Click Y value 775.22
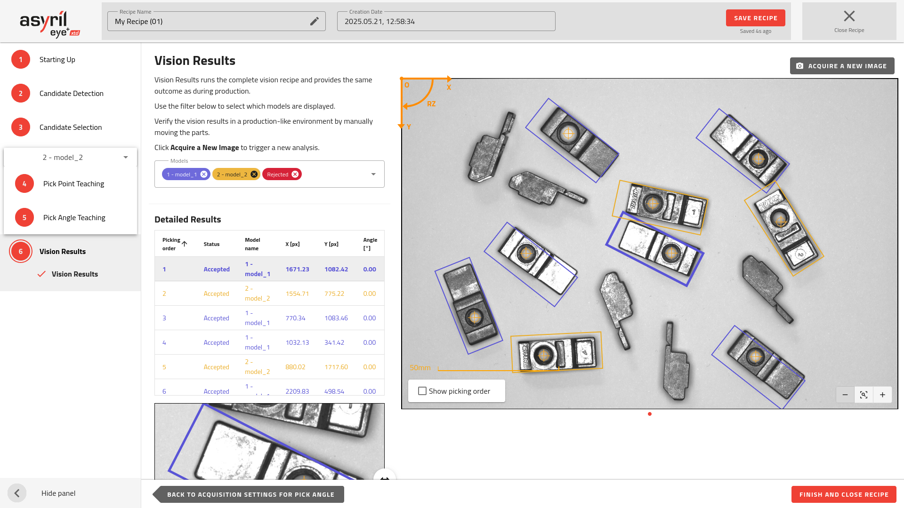Viewport: 904px width, 508px height. 334,294
